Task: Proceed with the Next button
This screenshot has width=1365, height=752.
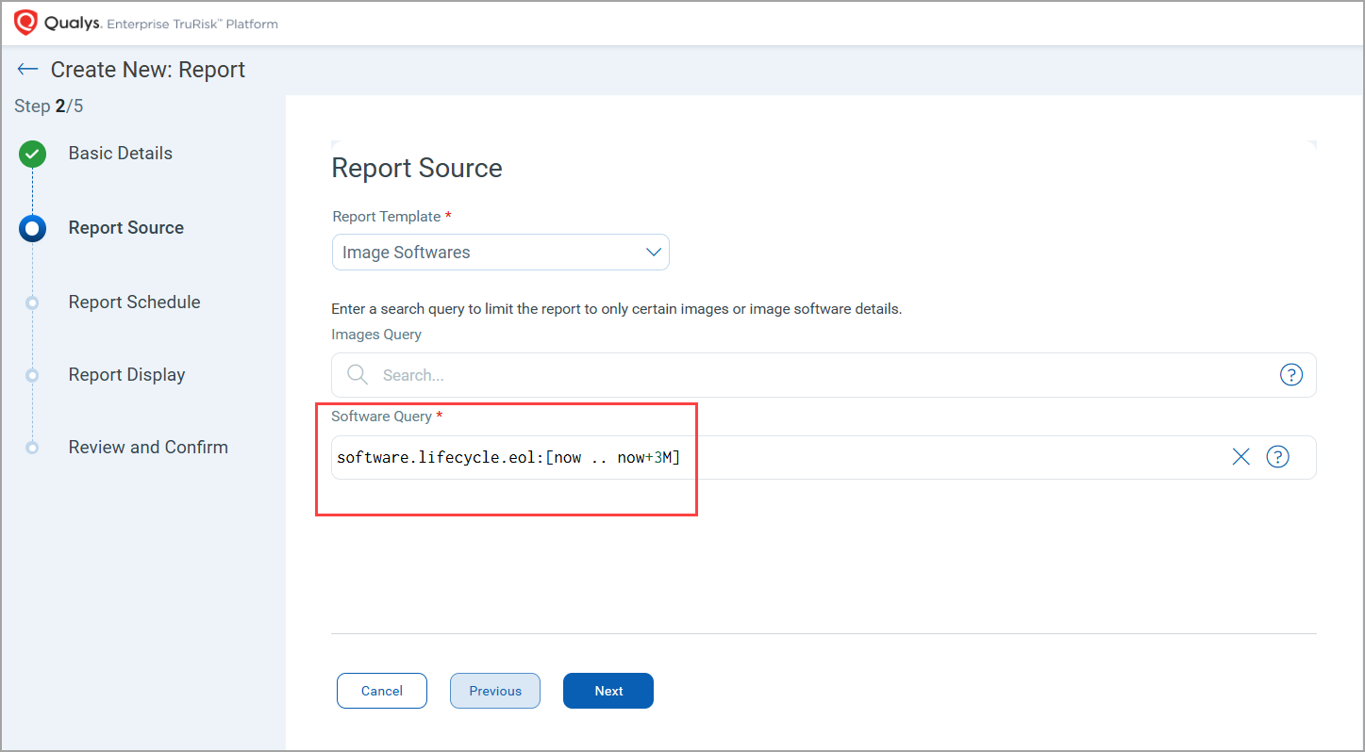Action: coord(608,691)
